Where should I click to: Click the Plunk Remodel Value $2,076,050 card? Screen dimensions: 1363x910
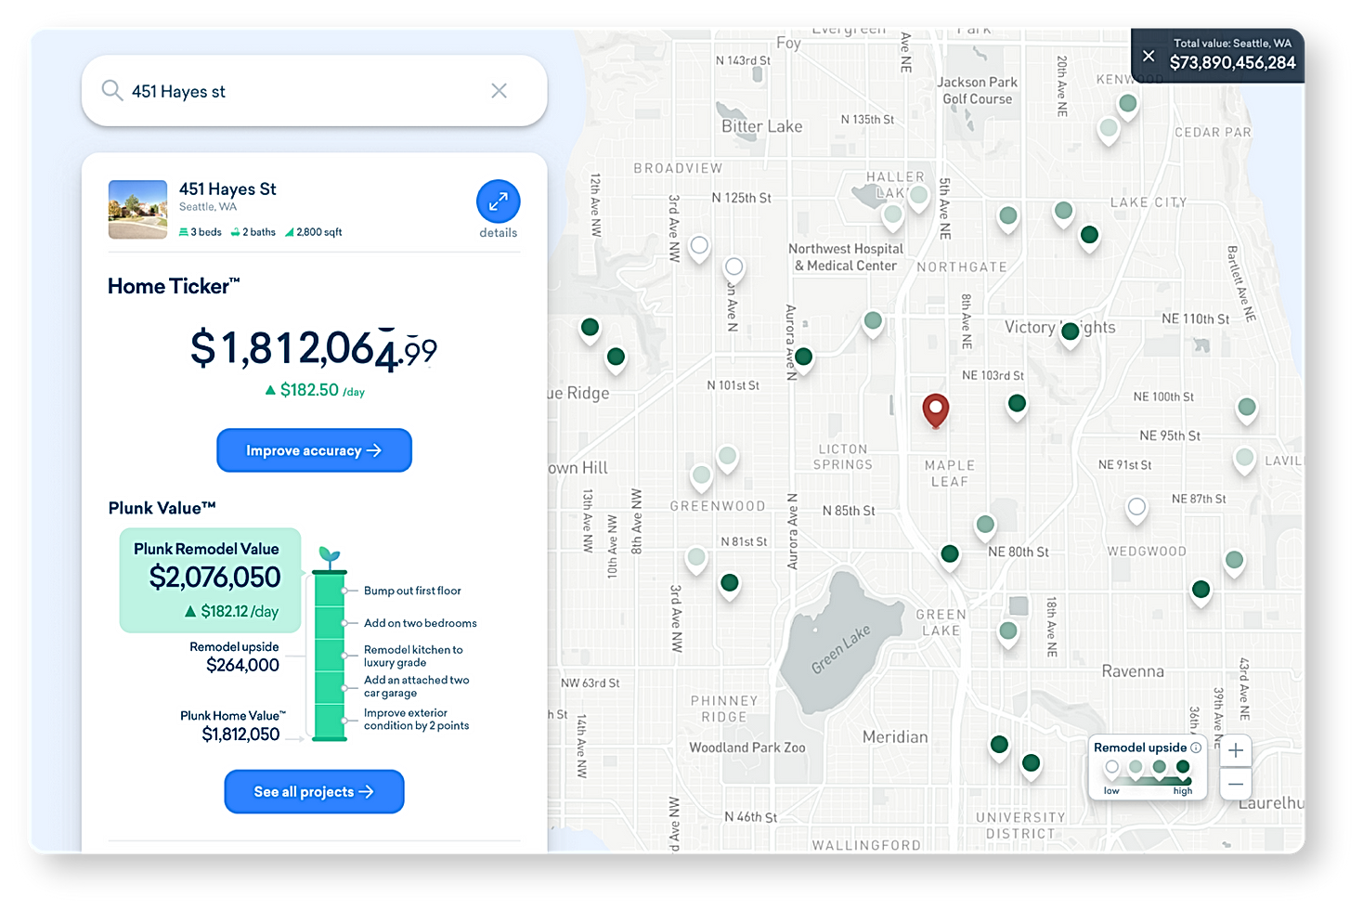(211, 580)
